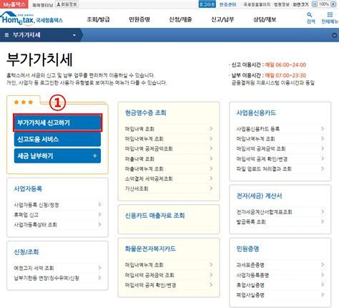339x308 pixels.
Task: Click the 로그아웃 button
Action: tap(207, 4)
